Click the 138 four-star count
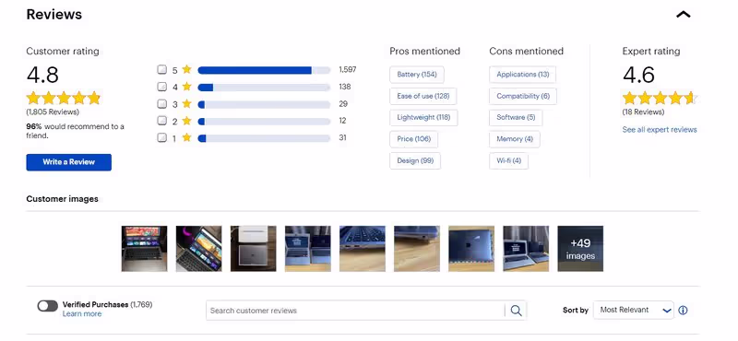 [x=344, y=87]
